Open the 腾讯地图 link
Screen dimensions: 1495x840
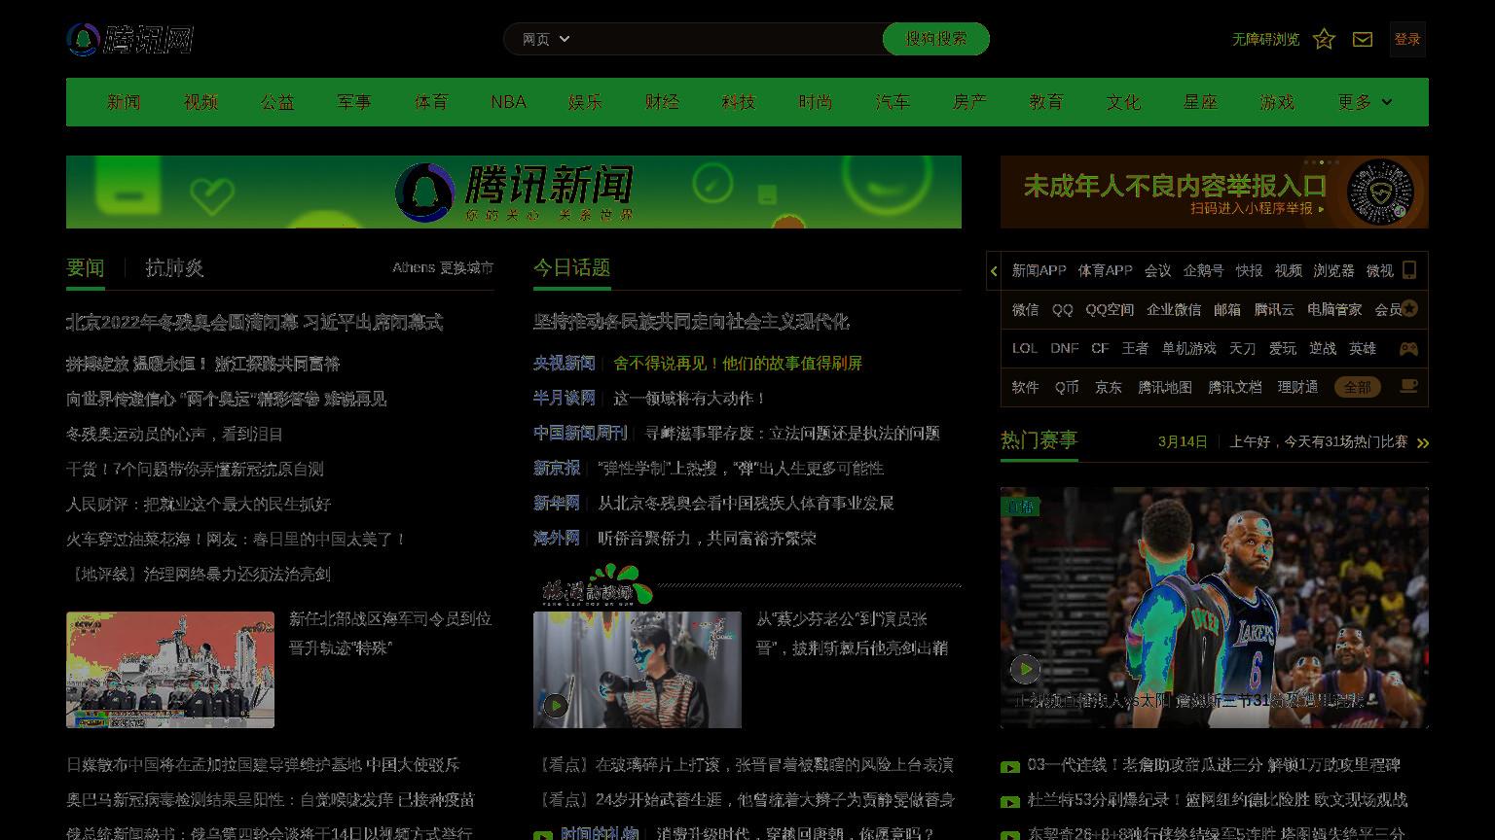click(1165, 387)
